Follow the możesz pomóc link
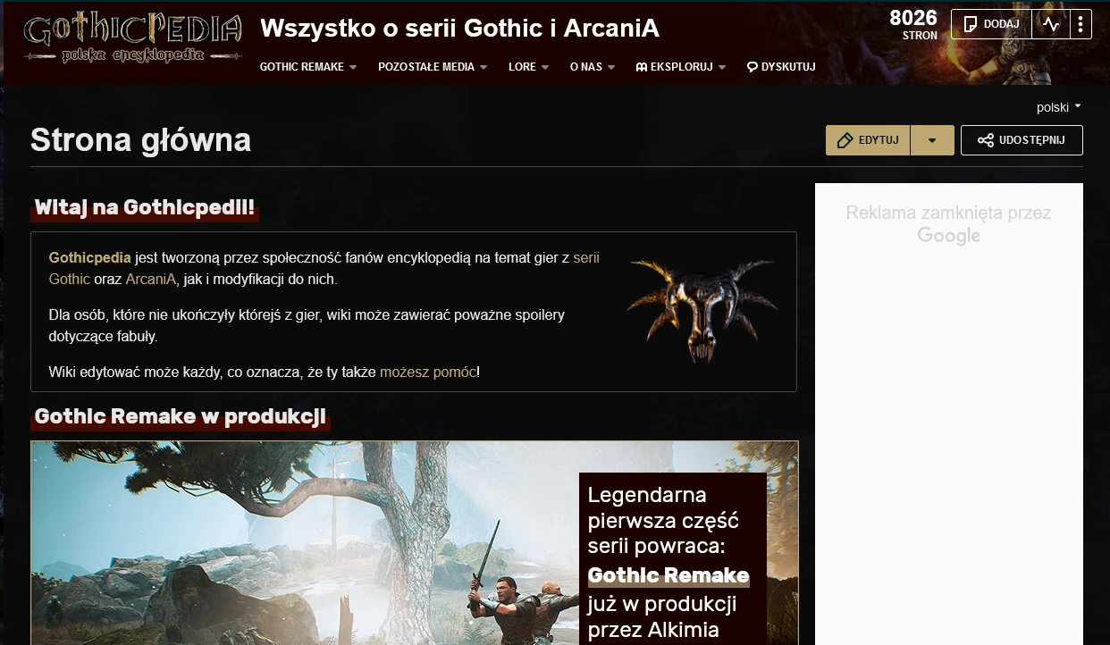 tap(428, 372)
